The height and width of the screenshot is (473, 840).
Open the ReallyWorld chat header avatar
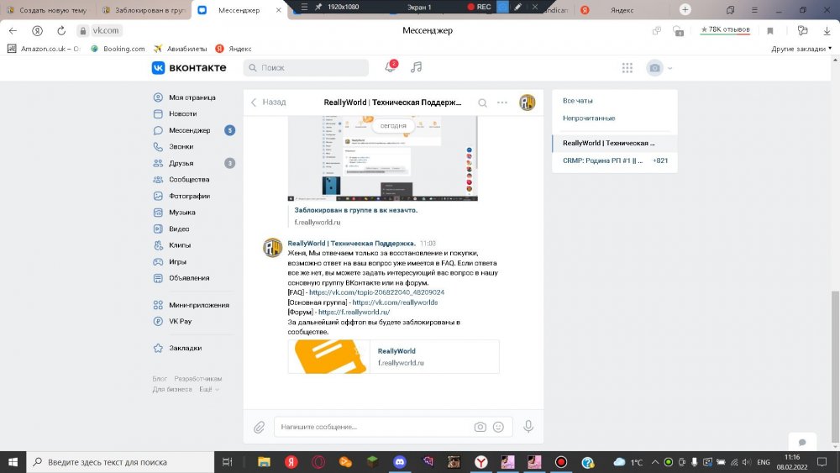tap(528, 102)
